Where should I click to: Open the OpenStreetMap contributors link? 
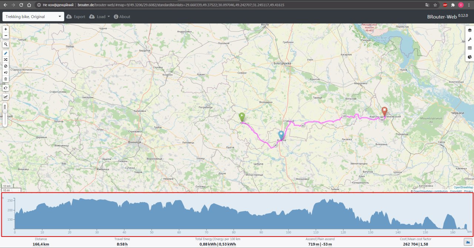coord(430,191)
